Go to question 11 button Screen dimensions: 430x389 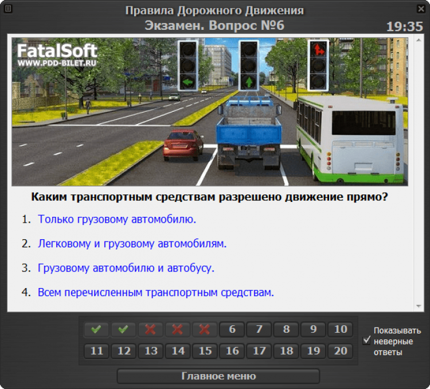(x=96, y=351)
